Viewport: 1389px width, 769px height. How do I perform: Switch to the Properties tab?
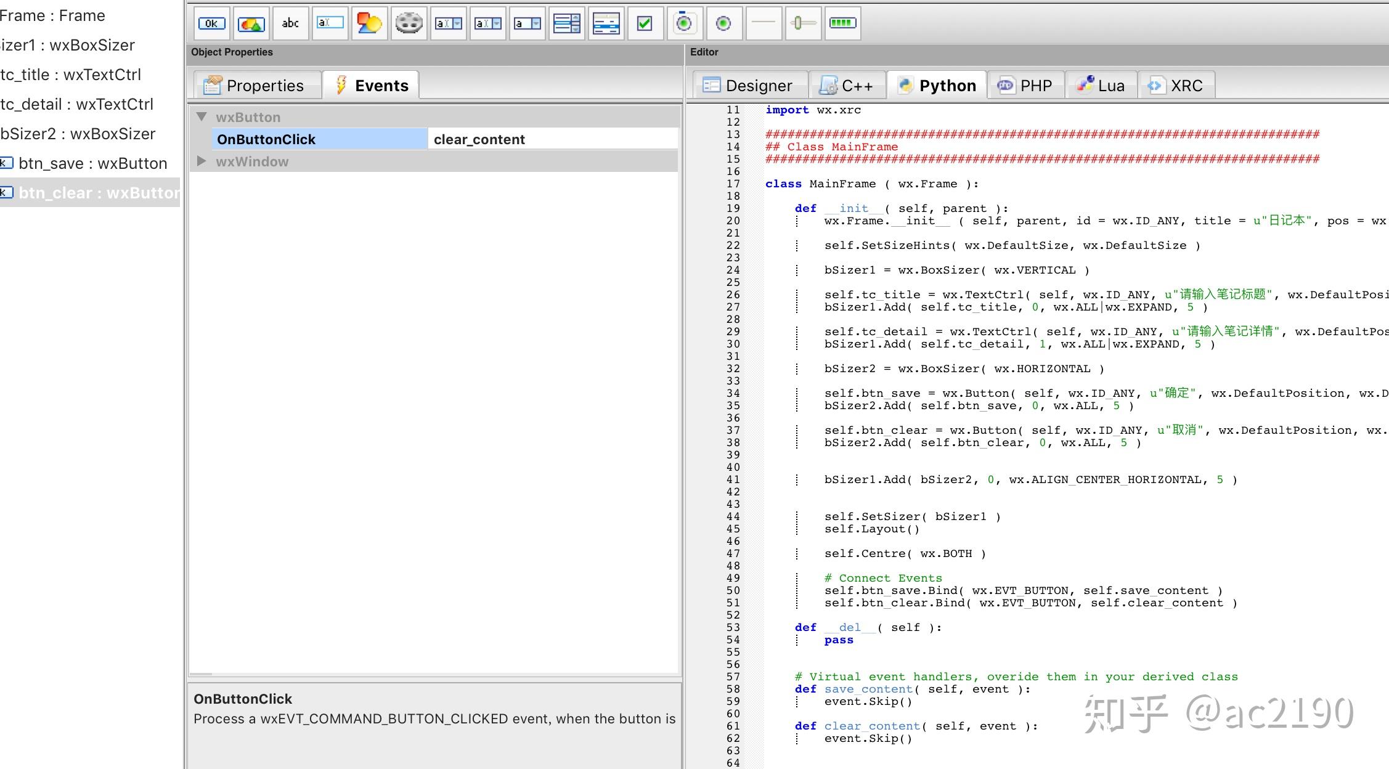pyautogui.click(x=256, y=86)
